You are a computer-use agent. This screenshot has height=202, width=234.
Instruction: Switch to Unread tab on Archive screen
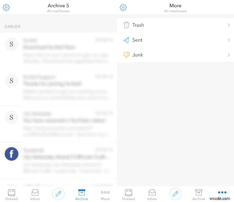click(x=11, y=195)
